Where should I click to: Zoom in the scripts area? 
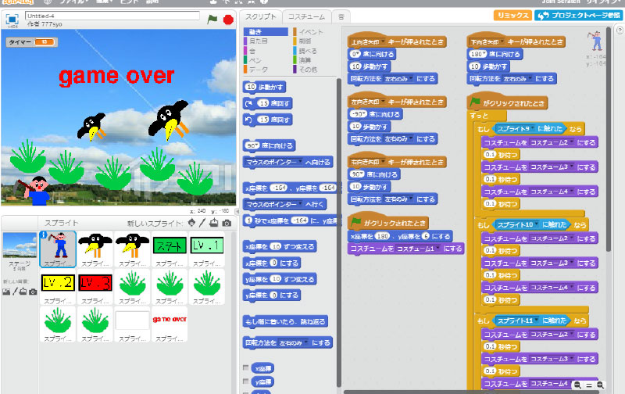pyautogui.click(x=600, y=385)
